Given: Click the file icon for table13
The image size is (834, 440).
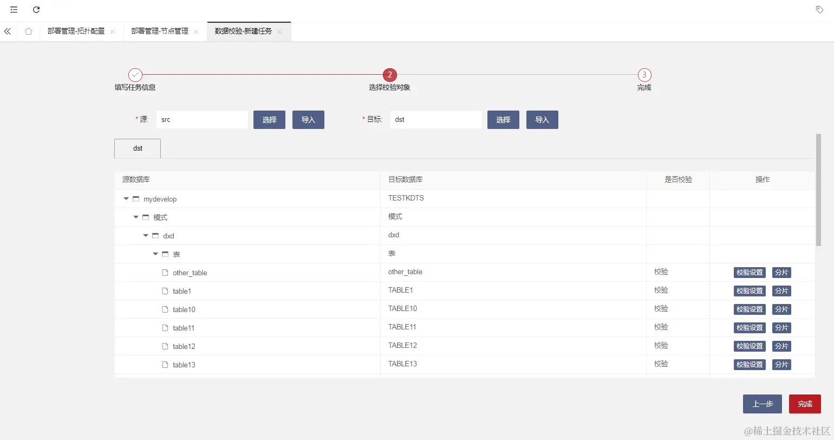Looking at the screenshot, I should coord(166,365).
